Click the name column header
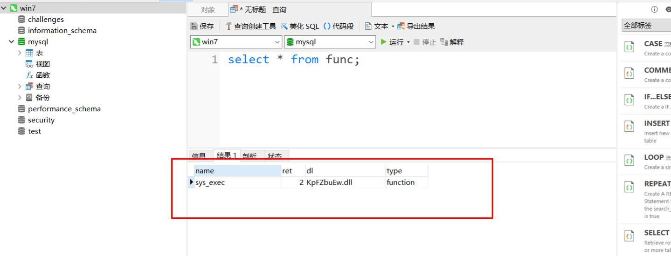Screen dimensions: 671x256 (x=237, y=171)
